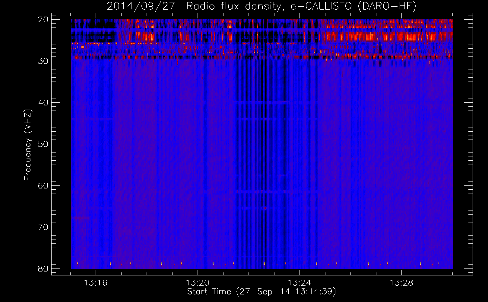Click the 40 frequency tick label

pos(43,102)
